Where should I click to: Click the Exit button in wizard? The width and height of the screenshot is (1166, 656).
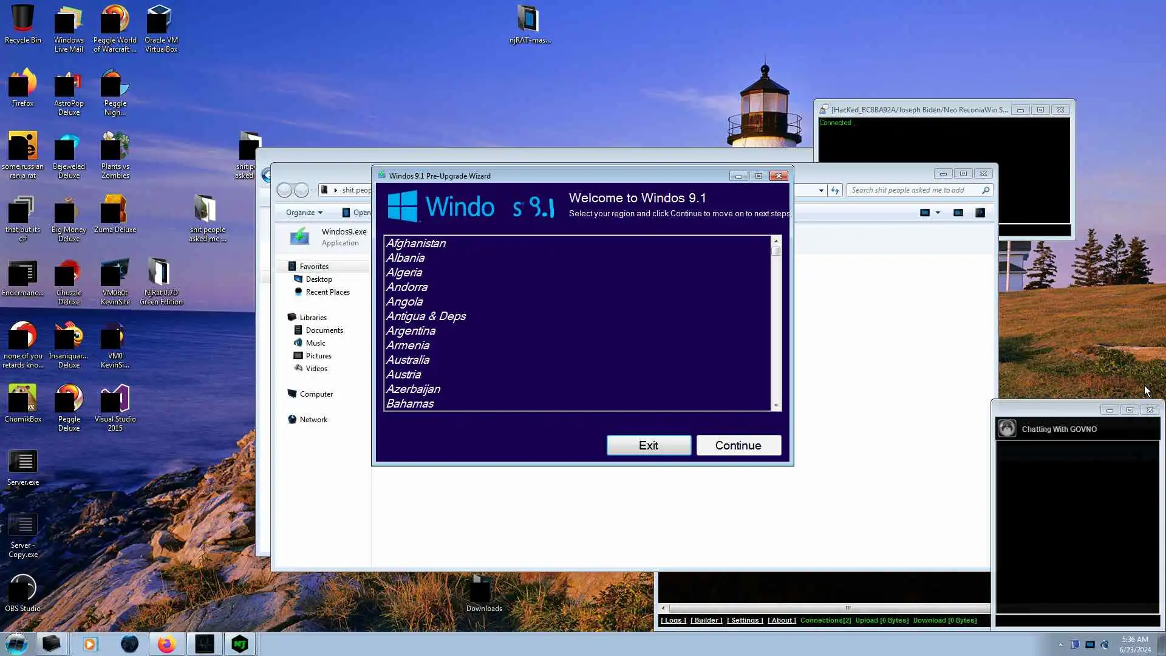[x=649, y=445]
